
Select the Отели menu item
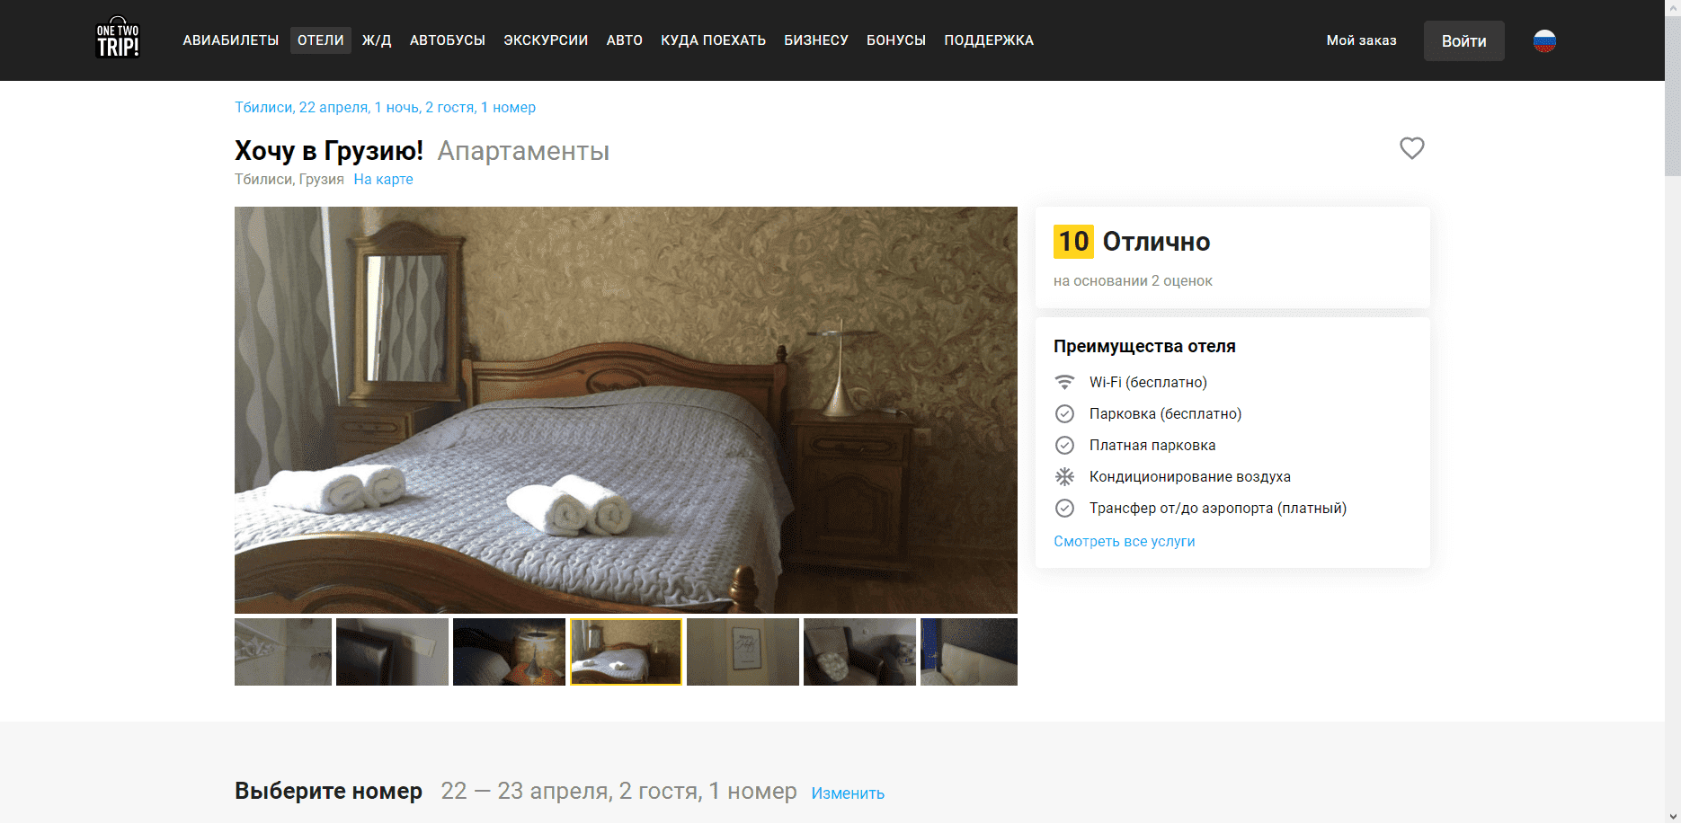pyautogui.click(x=321, y=40)
